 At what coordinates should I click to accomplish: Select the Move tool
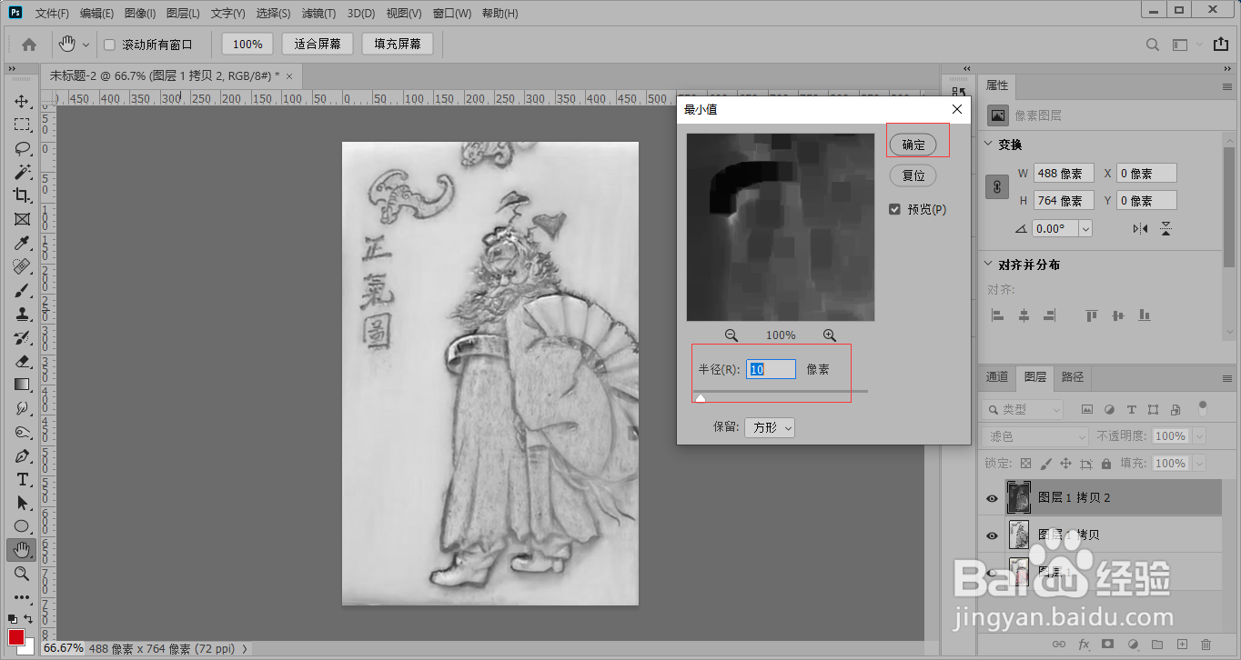tap(22, 101)
